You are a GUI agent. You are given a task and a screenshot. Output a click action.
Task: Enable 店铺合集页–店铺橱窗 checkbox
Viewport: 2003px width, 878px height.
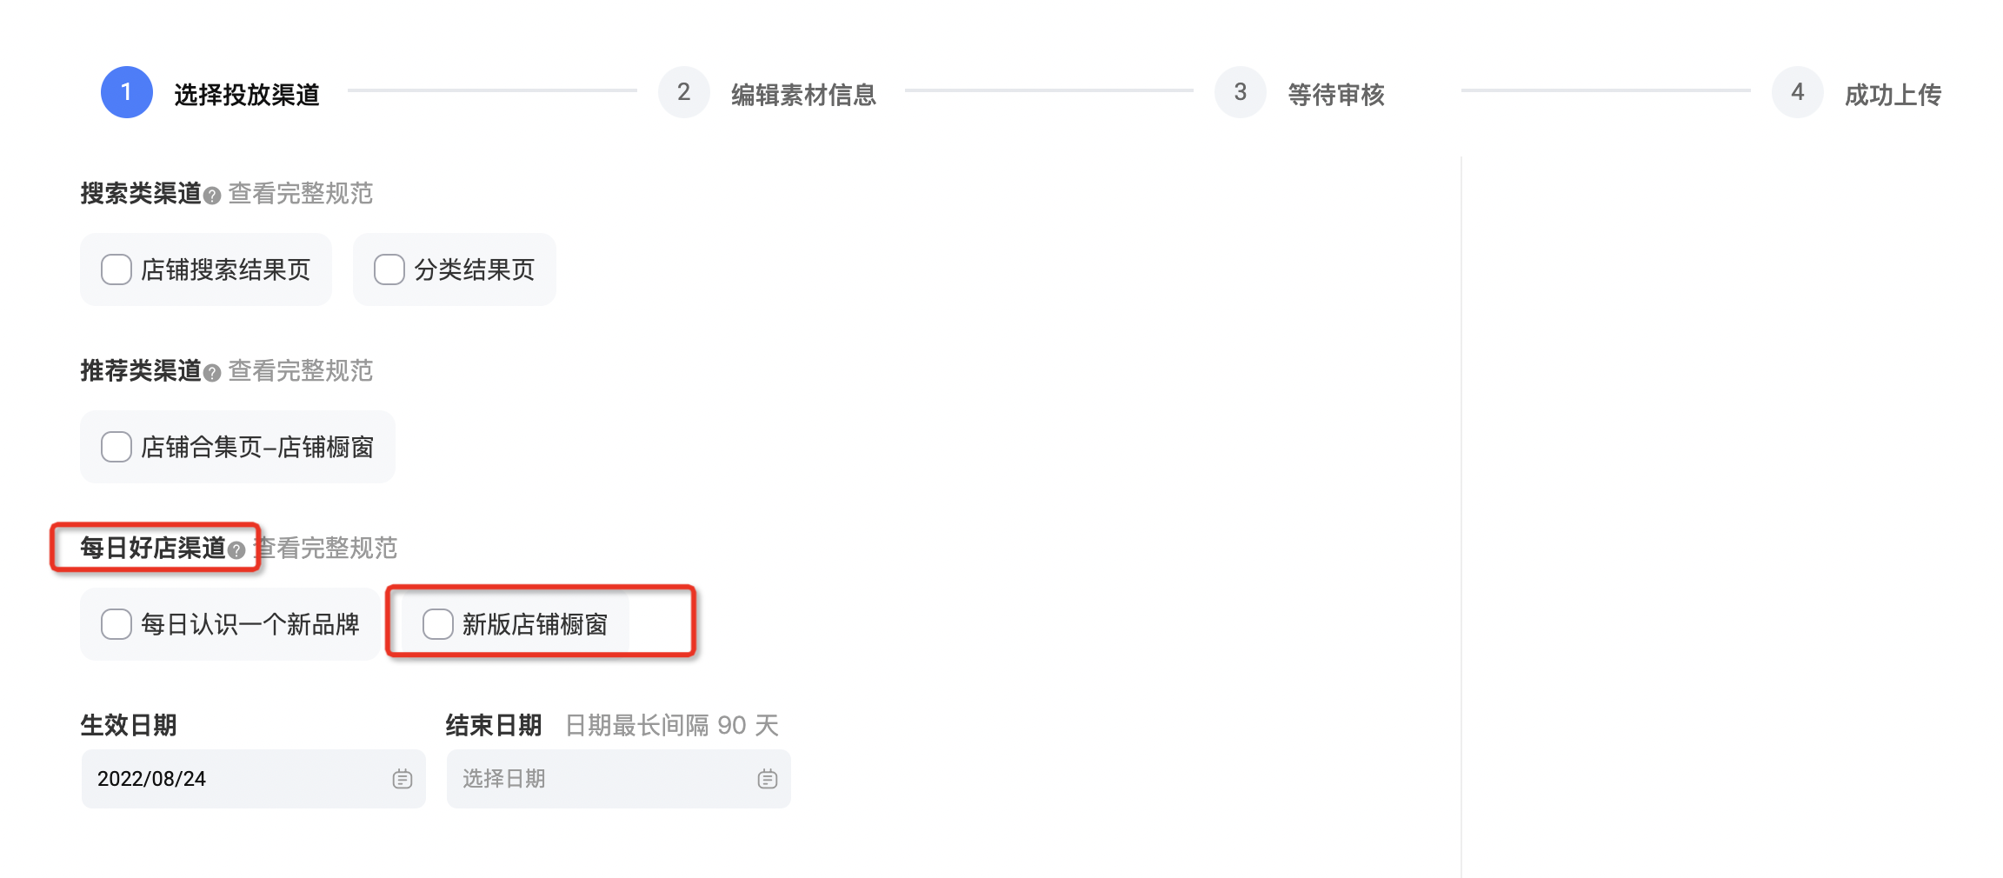[116, 447]
